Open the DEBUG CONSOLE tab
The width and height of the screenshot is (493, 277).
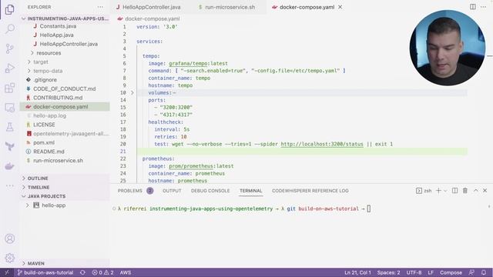pos(210,191)
